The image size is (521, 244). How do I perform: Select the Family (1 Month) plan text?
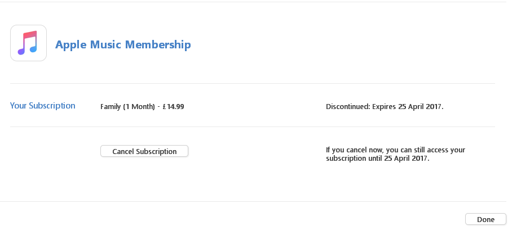pyautogui.click(x=127, y=107)
